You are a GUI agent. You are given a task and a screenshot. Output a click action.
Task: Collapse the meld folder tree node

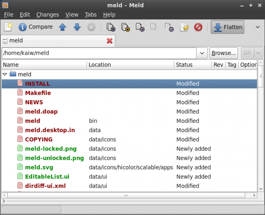coord(5,74)
